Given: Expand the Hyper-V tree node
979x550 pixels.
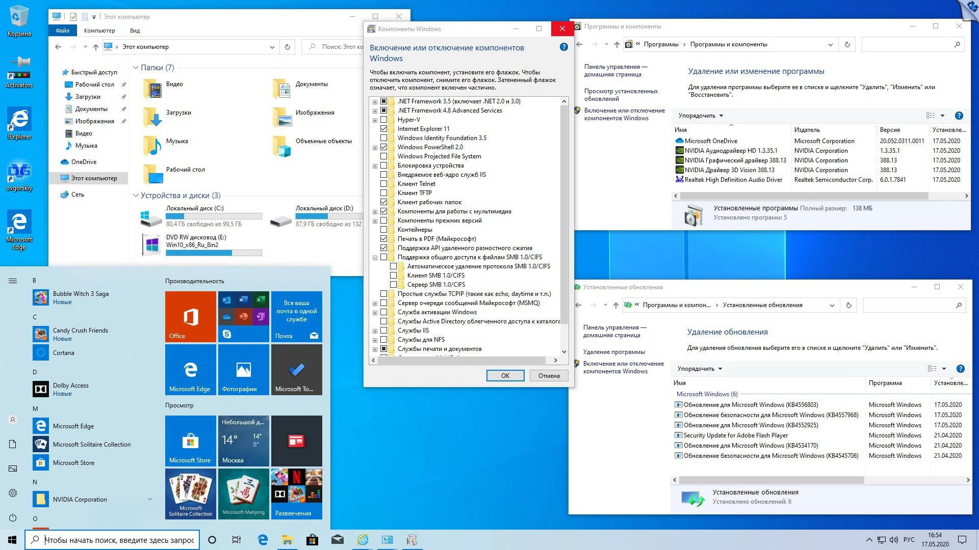Looking at the screenshot, I should (375, 119).
